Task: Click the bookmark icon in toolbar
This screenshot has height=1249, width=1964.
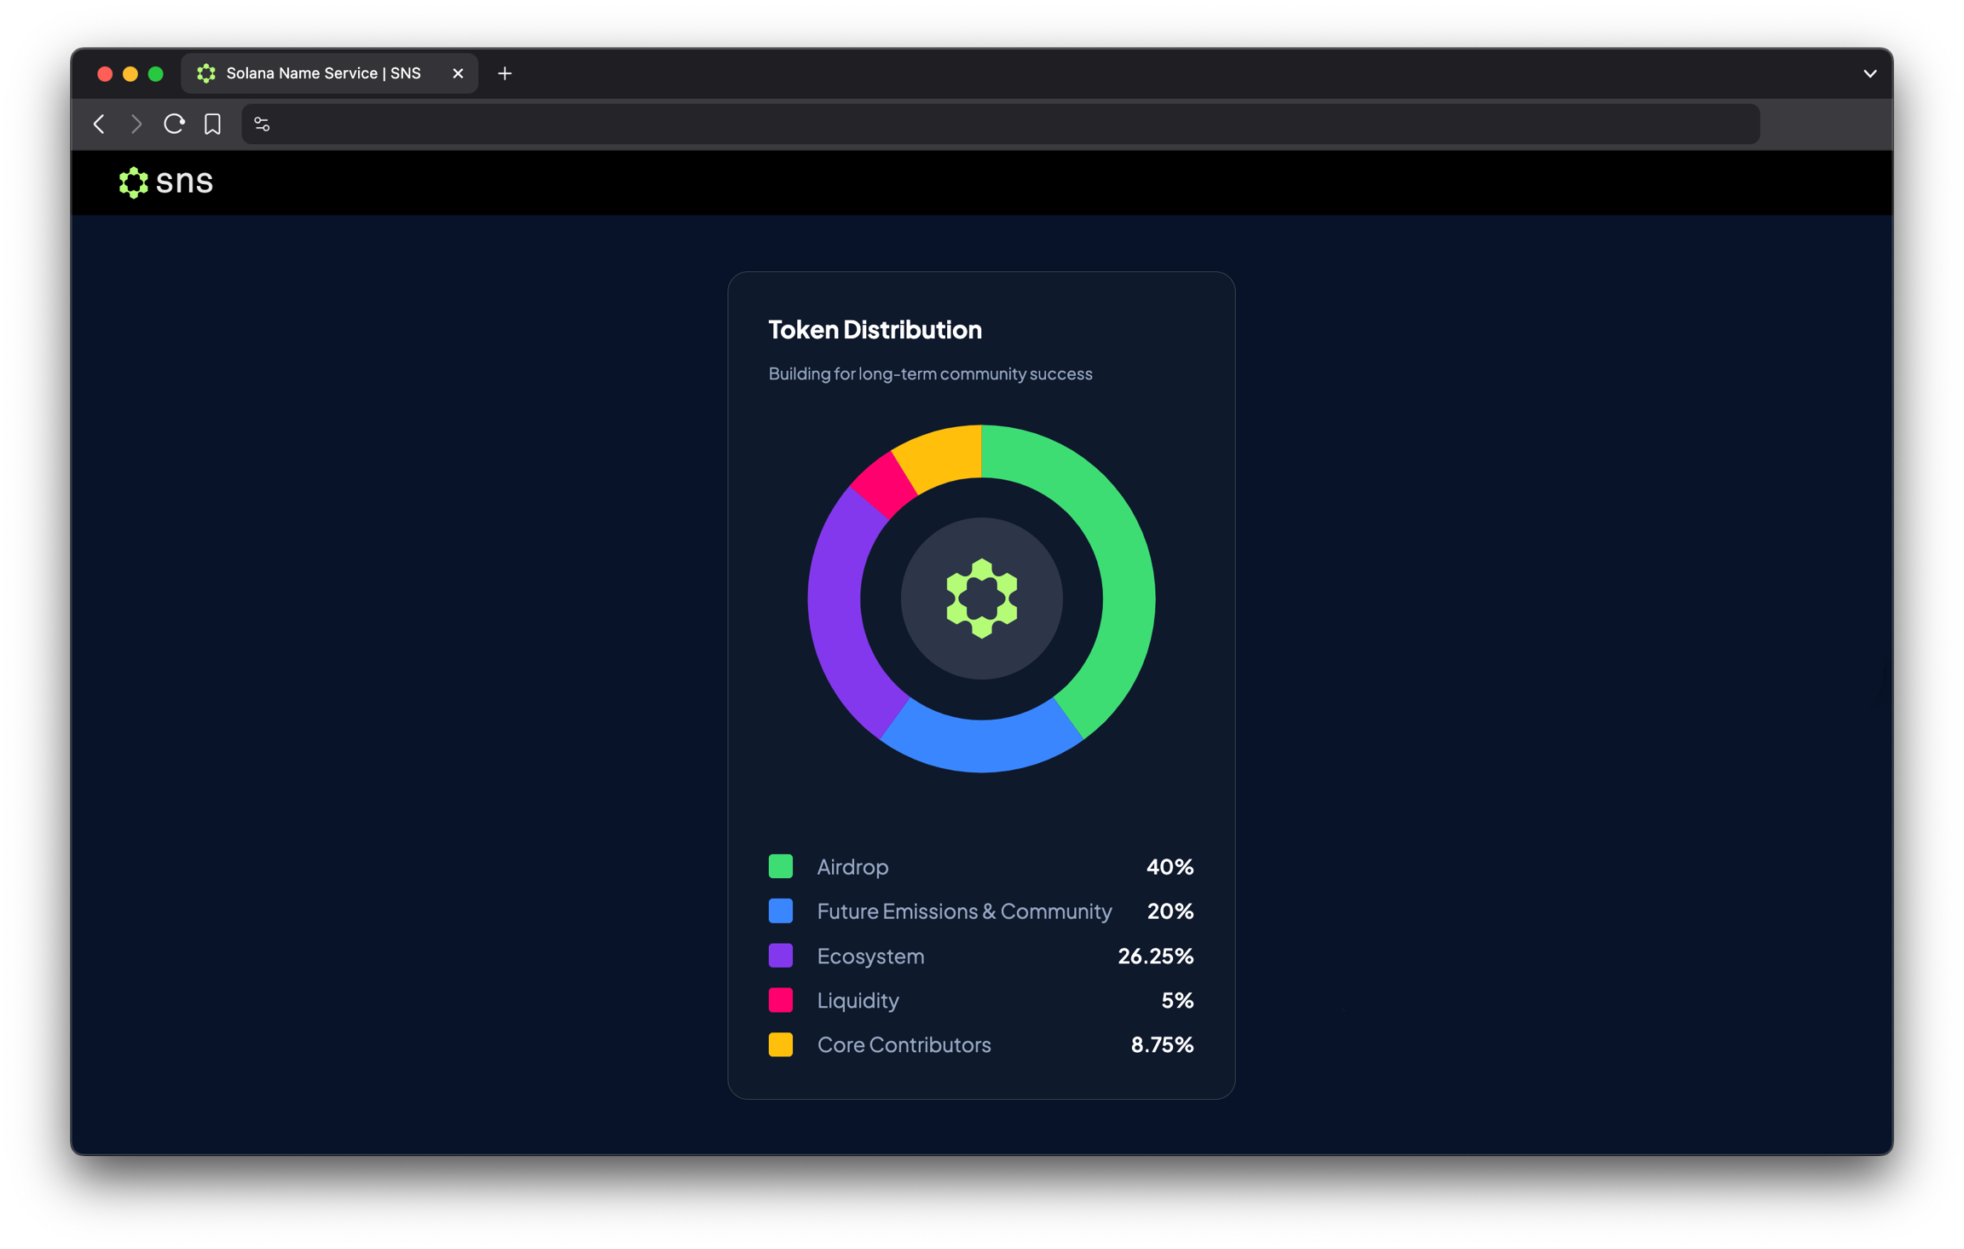Action: 212,124
